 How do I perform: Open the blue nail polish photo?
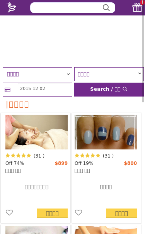[x=106, y=132]
